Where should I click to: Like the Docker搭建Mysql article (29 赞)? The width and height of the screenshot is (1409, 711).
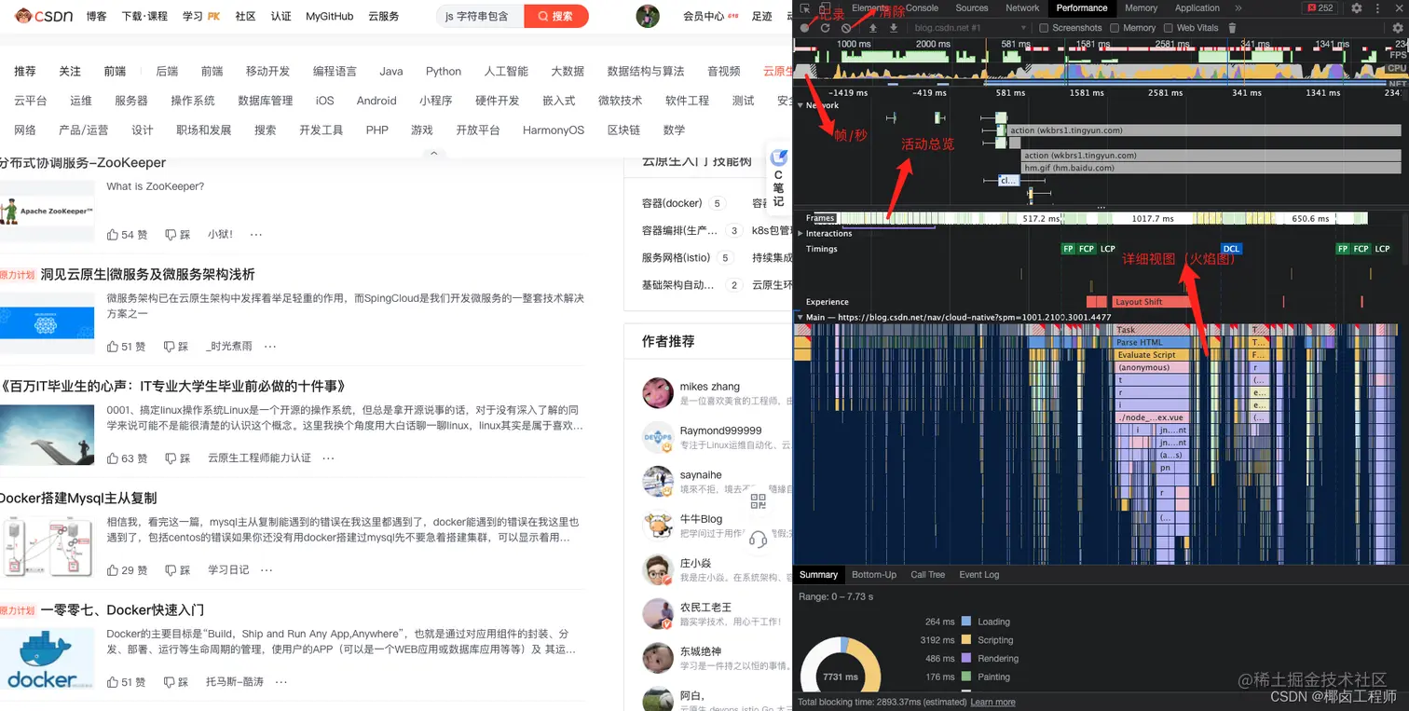click(127, 570)
